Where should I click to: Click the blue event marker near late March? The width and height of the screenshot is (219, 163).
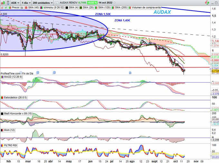point(38,73)
